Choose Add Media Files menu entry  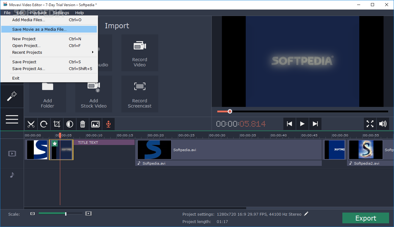[x=49, y=20]
